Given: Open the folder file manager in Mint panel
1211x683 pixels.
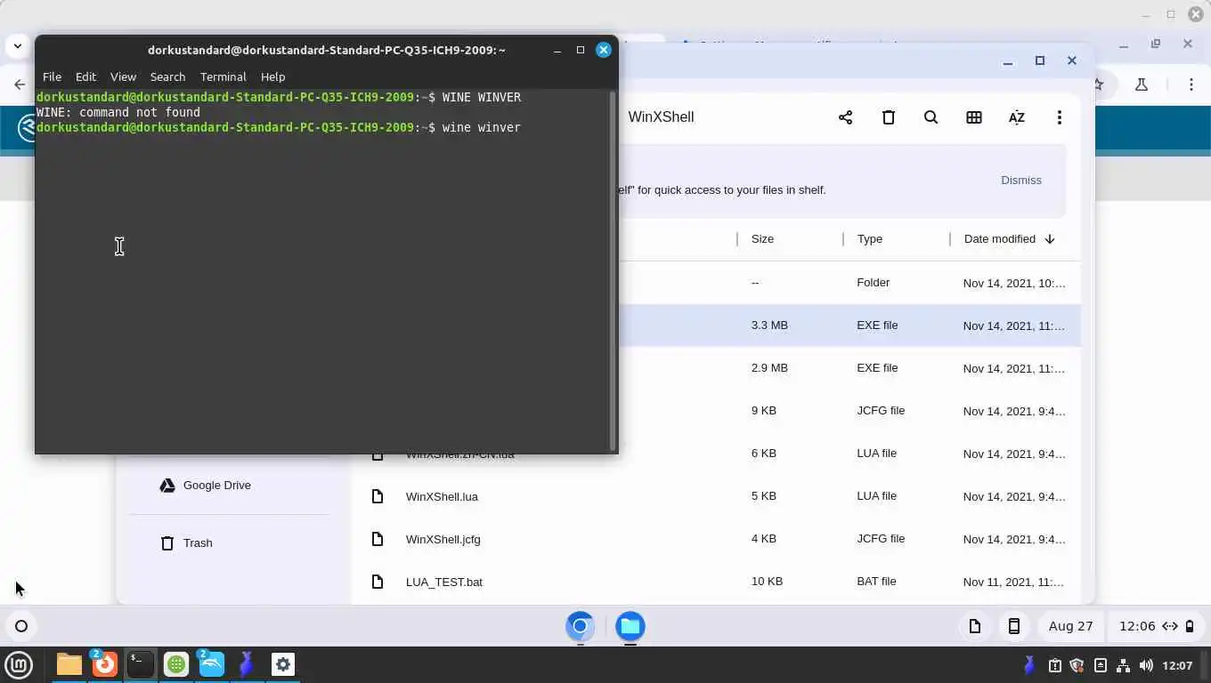Looking at the screenshot, I should pyautogui.click(x=69, y=664).
